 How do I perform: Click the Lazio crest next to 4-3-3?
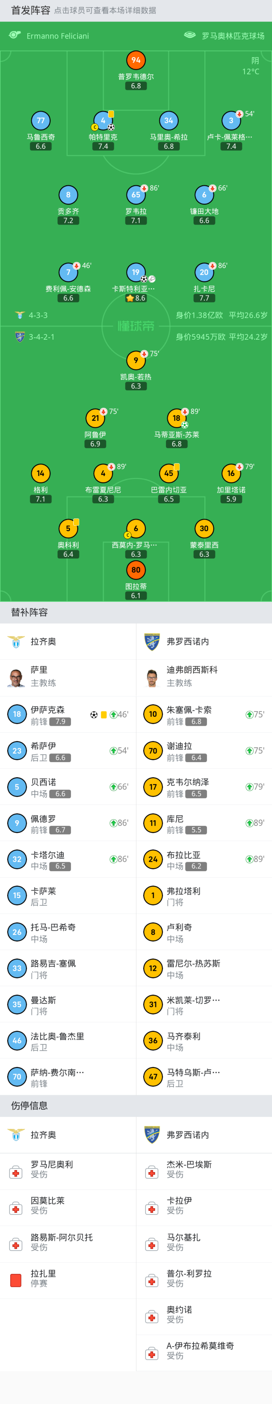tap(20, 315)
